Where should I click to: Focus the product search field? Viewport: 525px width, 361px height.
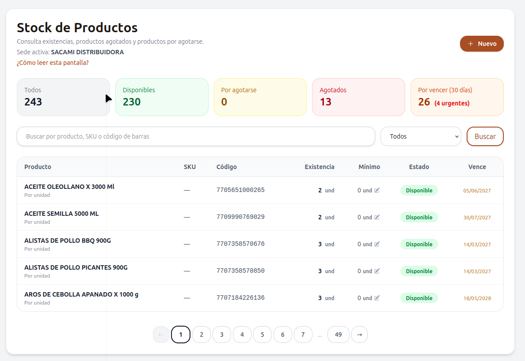196,136
